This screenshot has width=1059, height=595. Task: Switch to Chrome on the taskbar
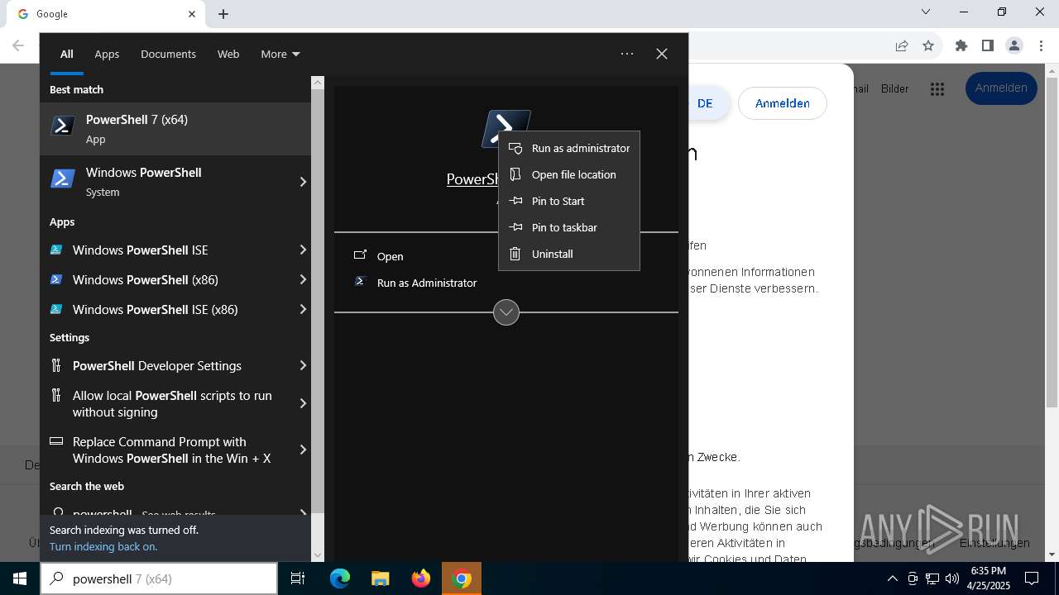pos(462,578)
